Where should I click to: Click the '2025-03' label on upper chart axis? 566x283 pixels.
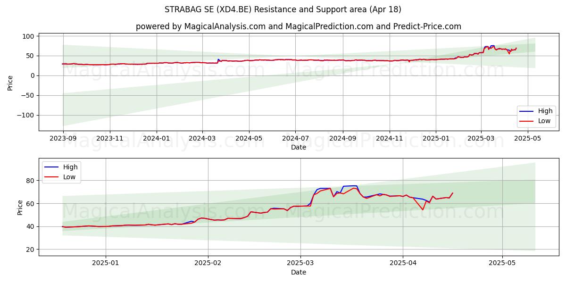click(481, 139)
